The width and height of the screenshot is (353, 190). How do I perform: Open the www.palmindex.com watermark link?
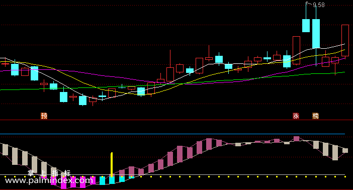tap(49, 180)
